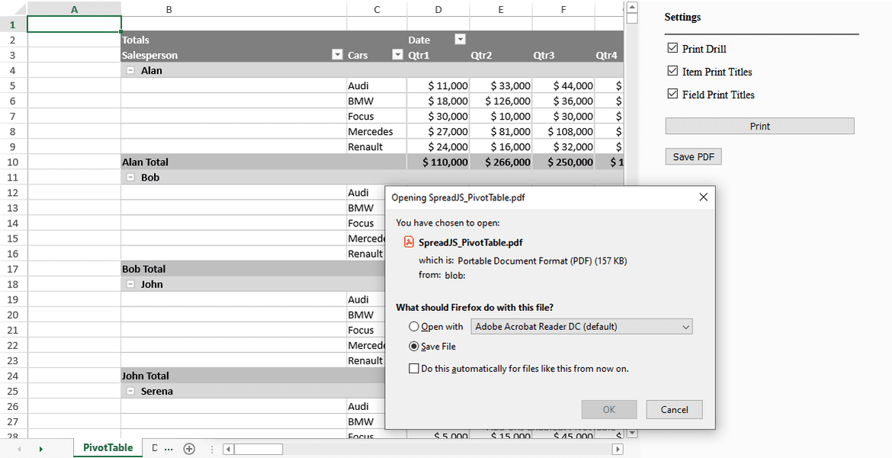Select the 'Open with' radio button

412,325
